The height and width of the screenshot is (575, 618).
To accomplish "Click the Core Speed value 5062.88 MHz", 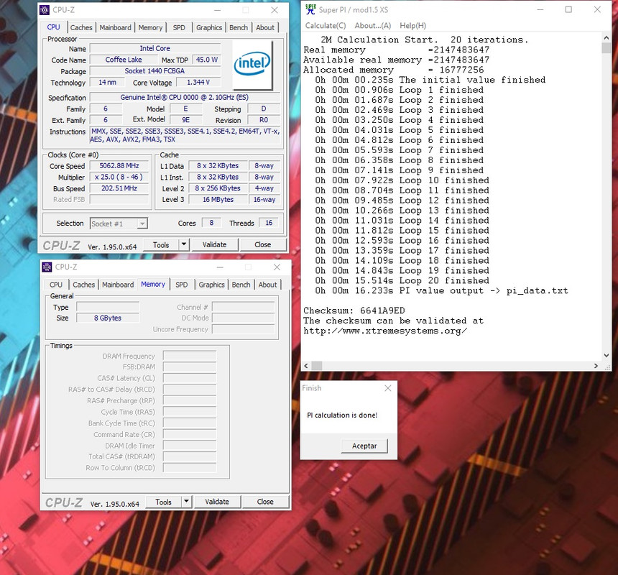I will coord(119,166).
